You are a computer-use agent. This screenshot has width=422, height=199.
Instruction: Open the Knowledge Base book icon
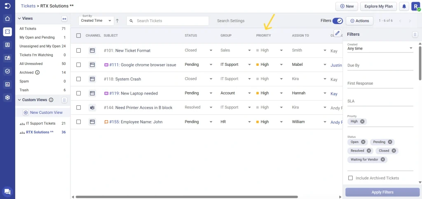tap(7, 58)
